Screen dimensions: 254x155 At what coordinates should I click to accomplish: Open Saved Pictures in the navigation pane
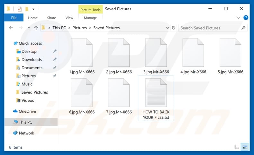(34, 92)
